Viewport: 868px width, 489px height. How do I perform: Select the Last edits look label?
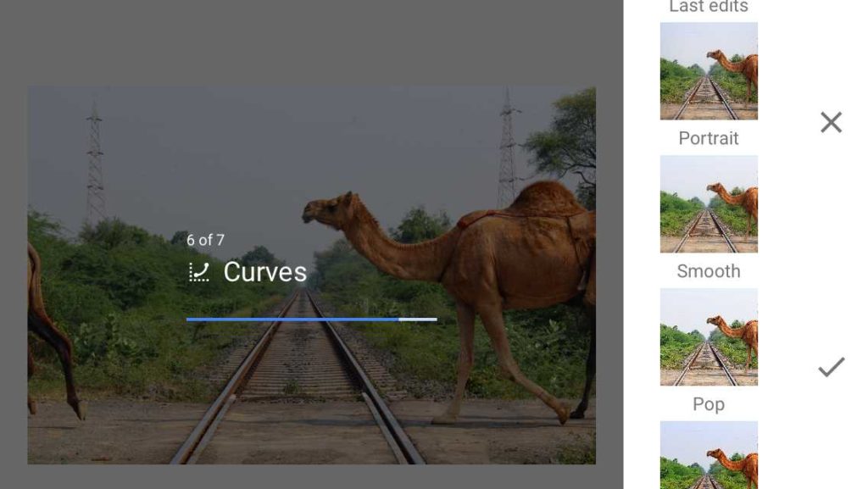709,7
